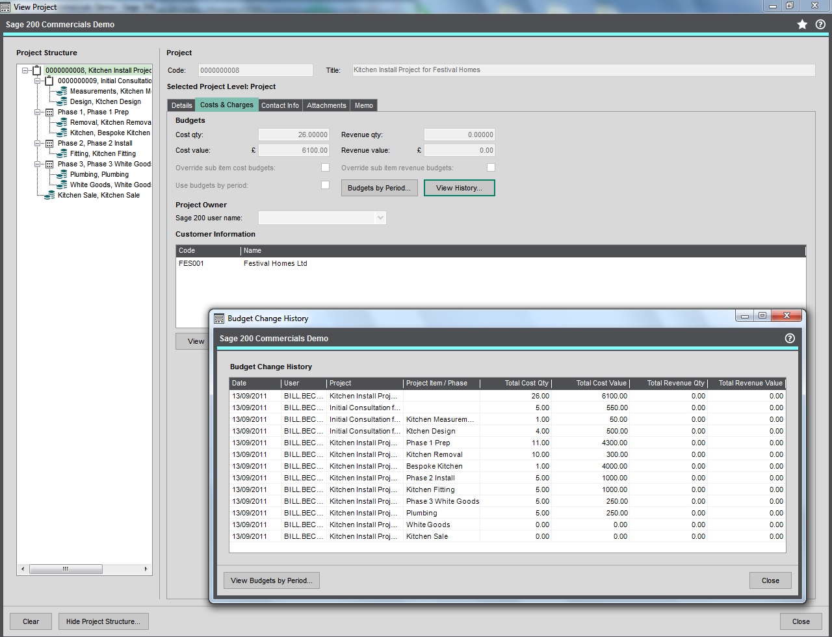Click View Budgets by Period button
The width and height of the screenshot is (832, 637).
pyautogui.click(x=271, y=580)
